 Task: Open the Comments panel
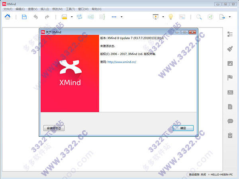pos(230,121)
